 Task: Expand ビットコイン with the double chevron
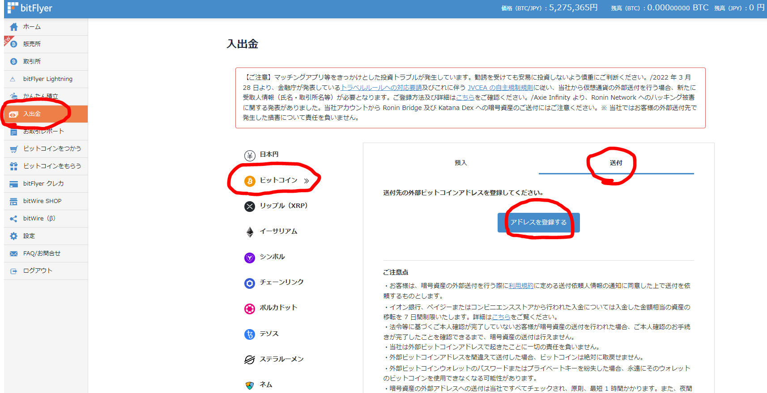307,181
